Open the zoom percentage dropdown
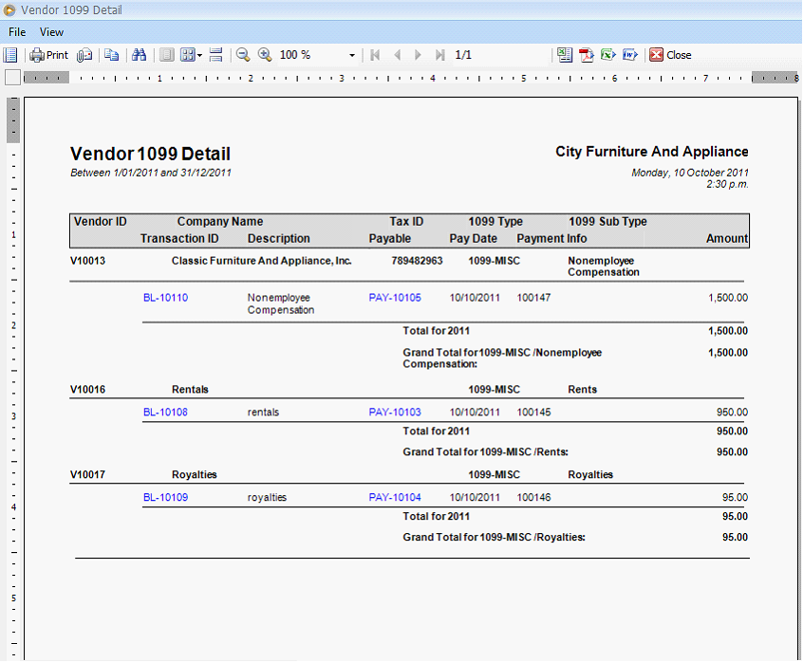803x662 pixels. coord(352,55)
